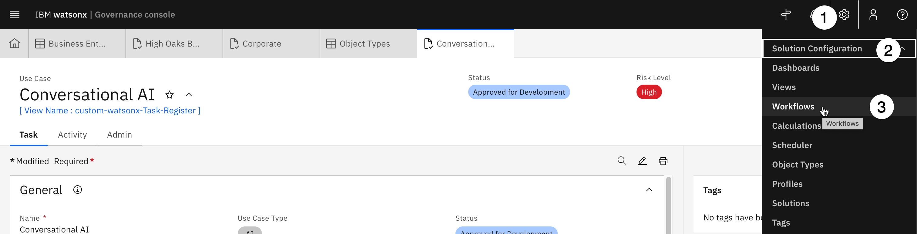
Task: Open the hamburger navigation menu
Action: (15, 15)
